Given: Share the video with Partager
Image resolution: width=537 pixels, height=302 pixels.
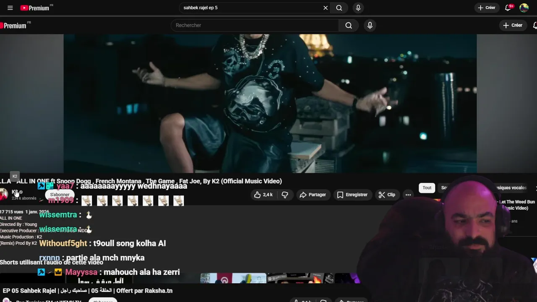Looking at the screenshot, I should click(x=313, y=195).
